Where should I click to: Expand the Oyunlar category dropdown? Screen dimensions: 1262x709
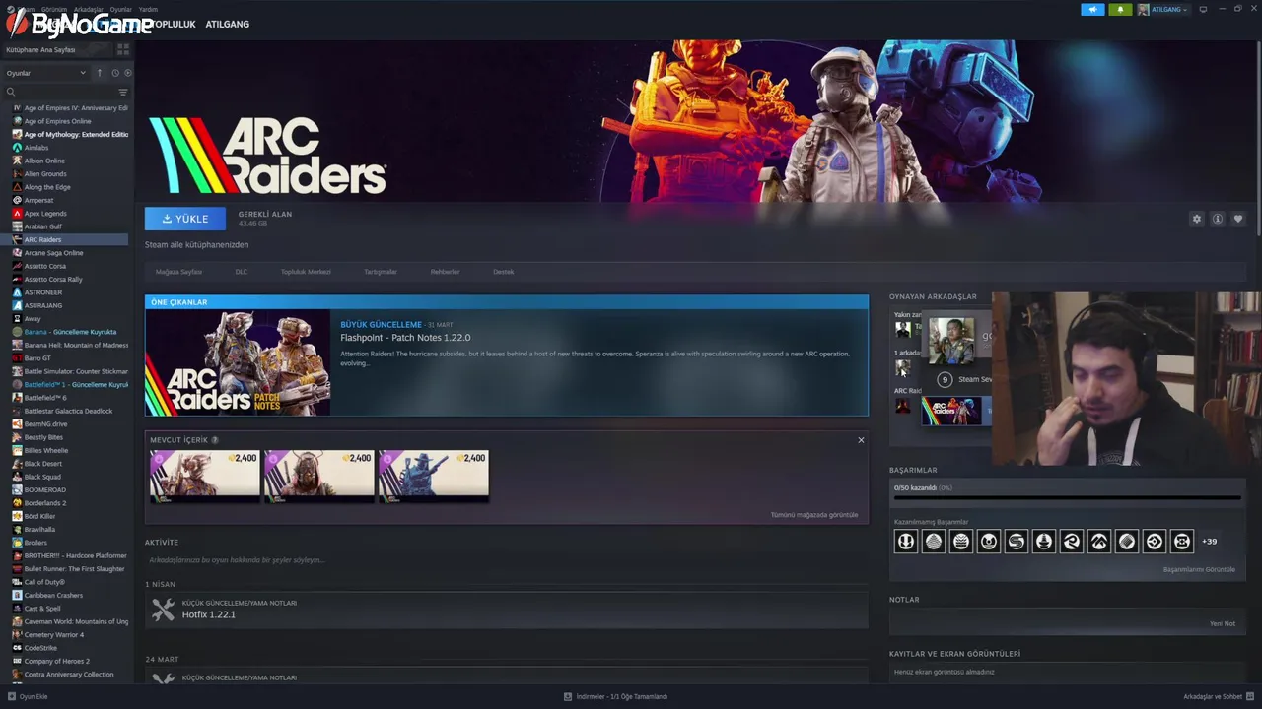45,73
